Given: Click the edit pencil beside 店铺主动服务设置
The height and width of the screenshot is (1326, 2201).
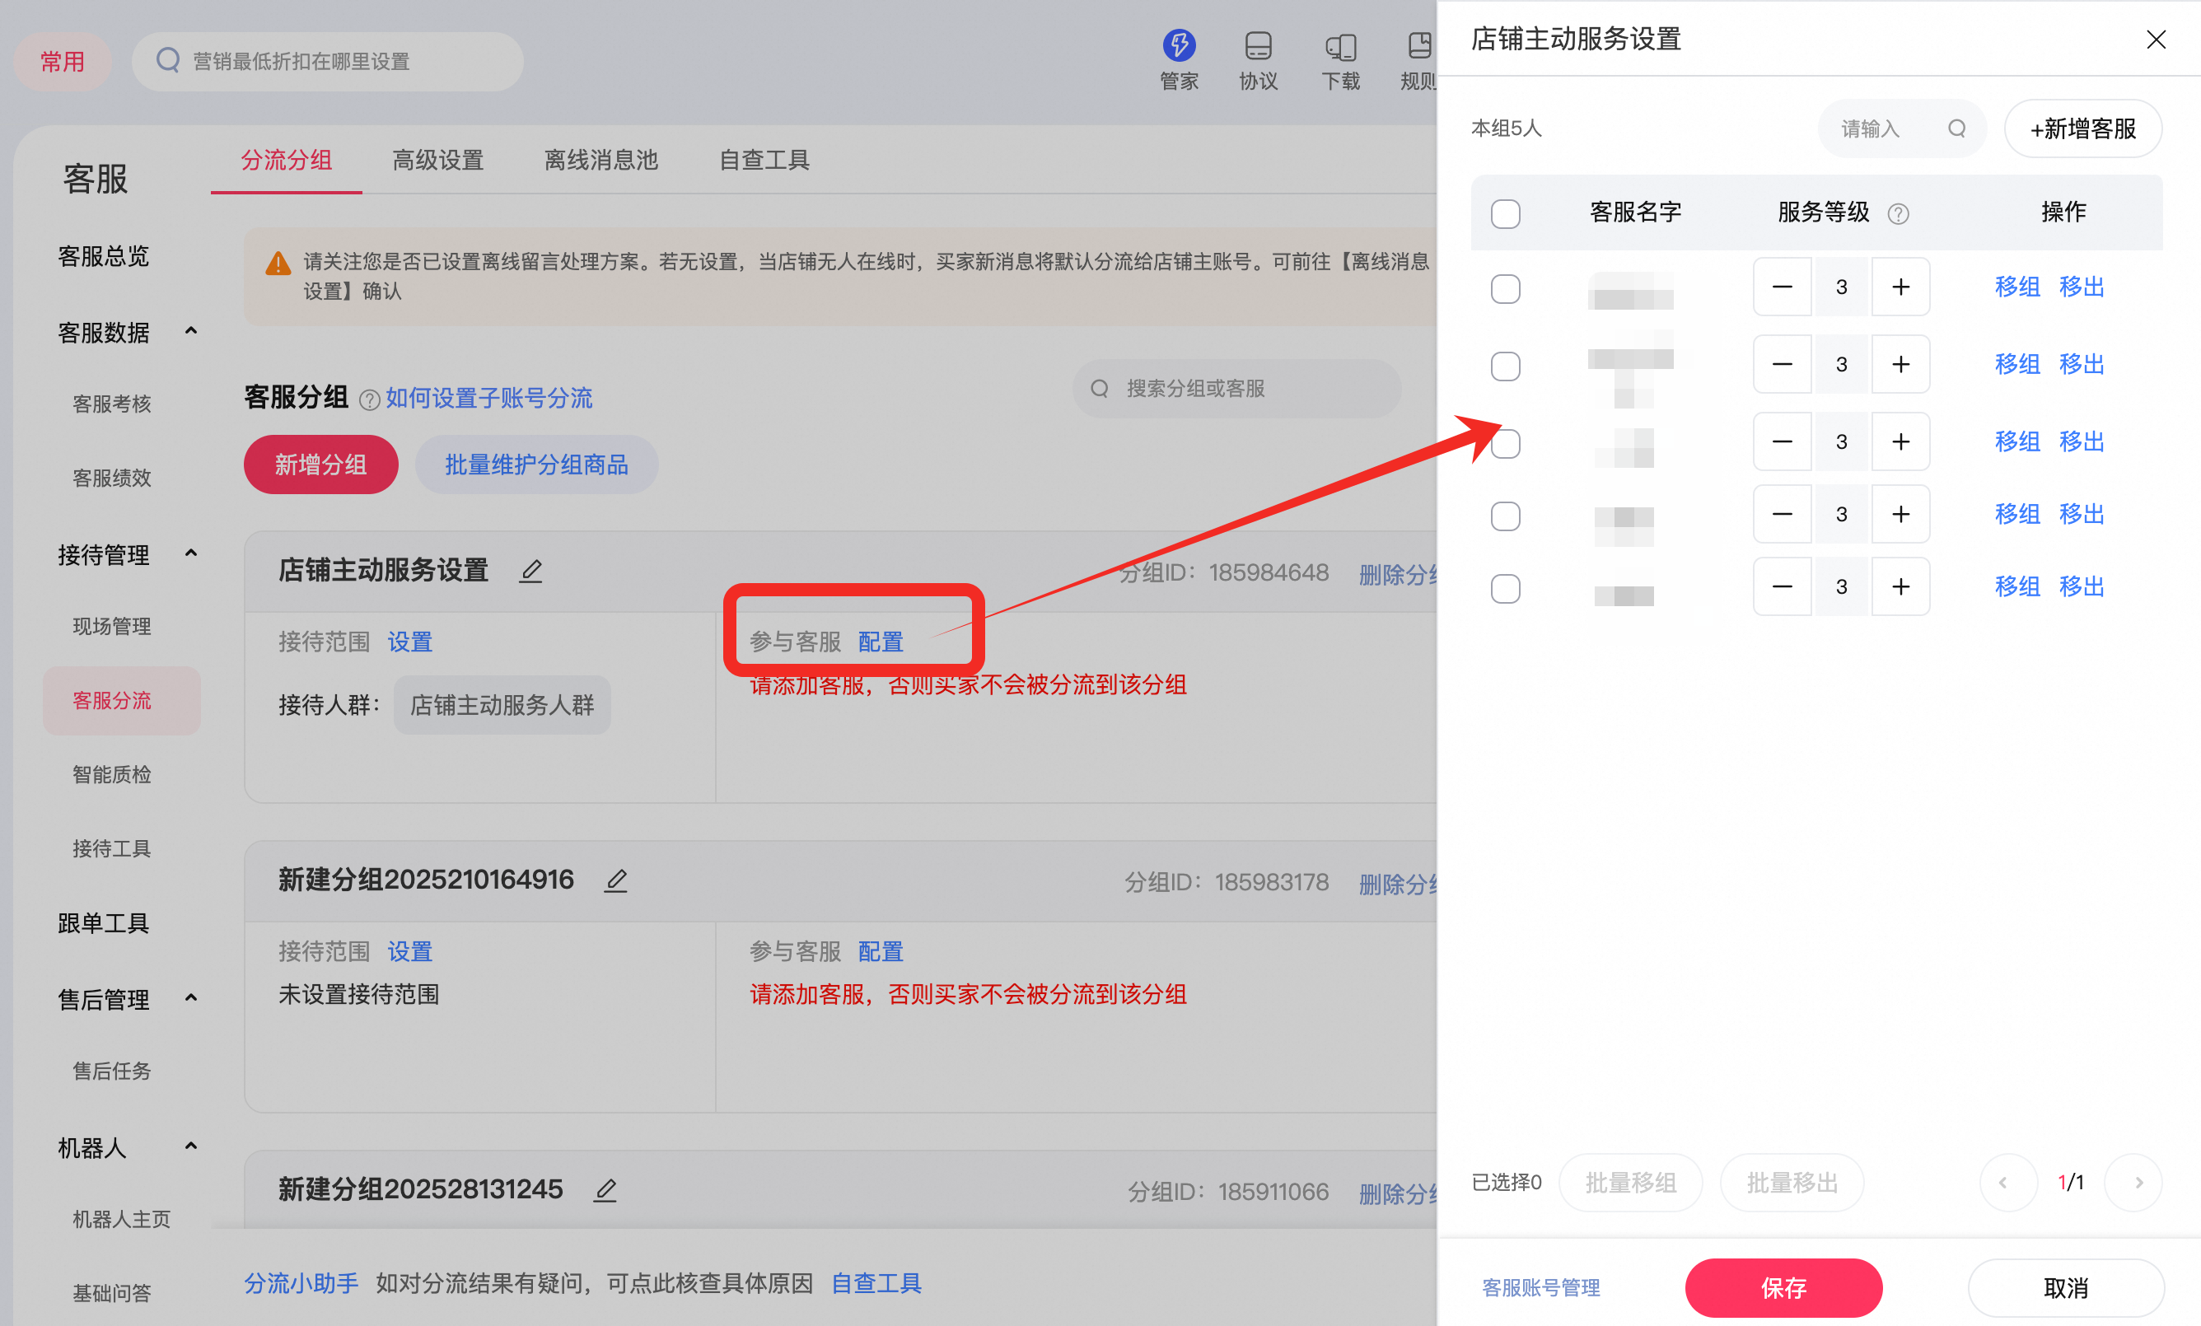Looking at the screenshot, I should pyautogui.click(x=530, y=571).
